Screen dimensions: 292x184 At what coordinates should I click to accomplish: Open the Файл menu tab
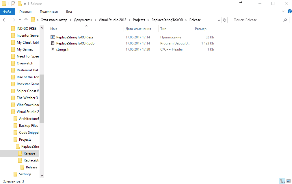coord(7,12)
